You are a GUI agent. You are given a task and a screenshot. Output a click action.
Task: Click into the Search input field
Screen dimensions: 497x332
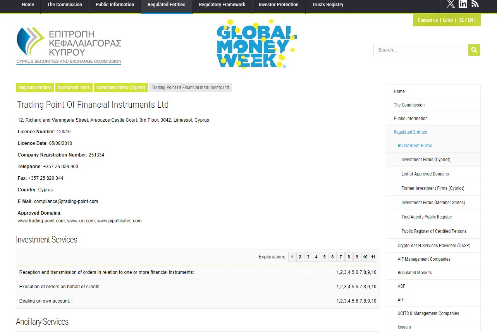(421, 50)
